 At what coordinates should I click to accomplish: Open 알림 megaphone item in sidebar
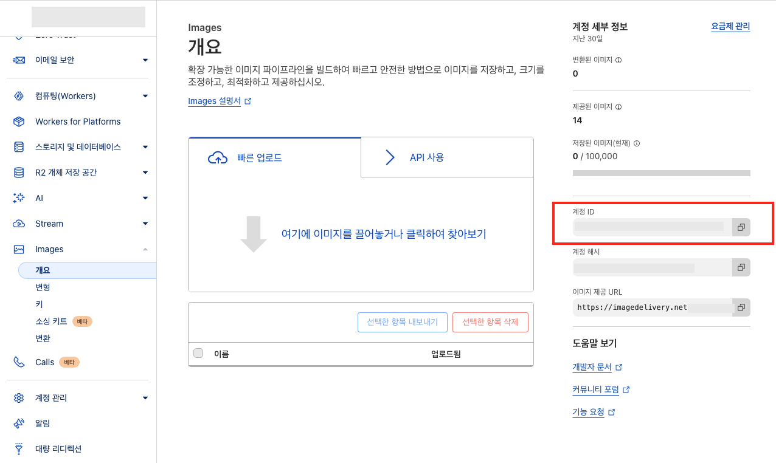pyautogui.click(x=43, y=424)
